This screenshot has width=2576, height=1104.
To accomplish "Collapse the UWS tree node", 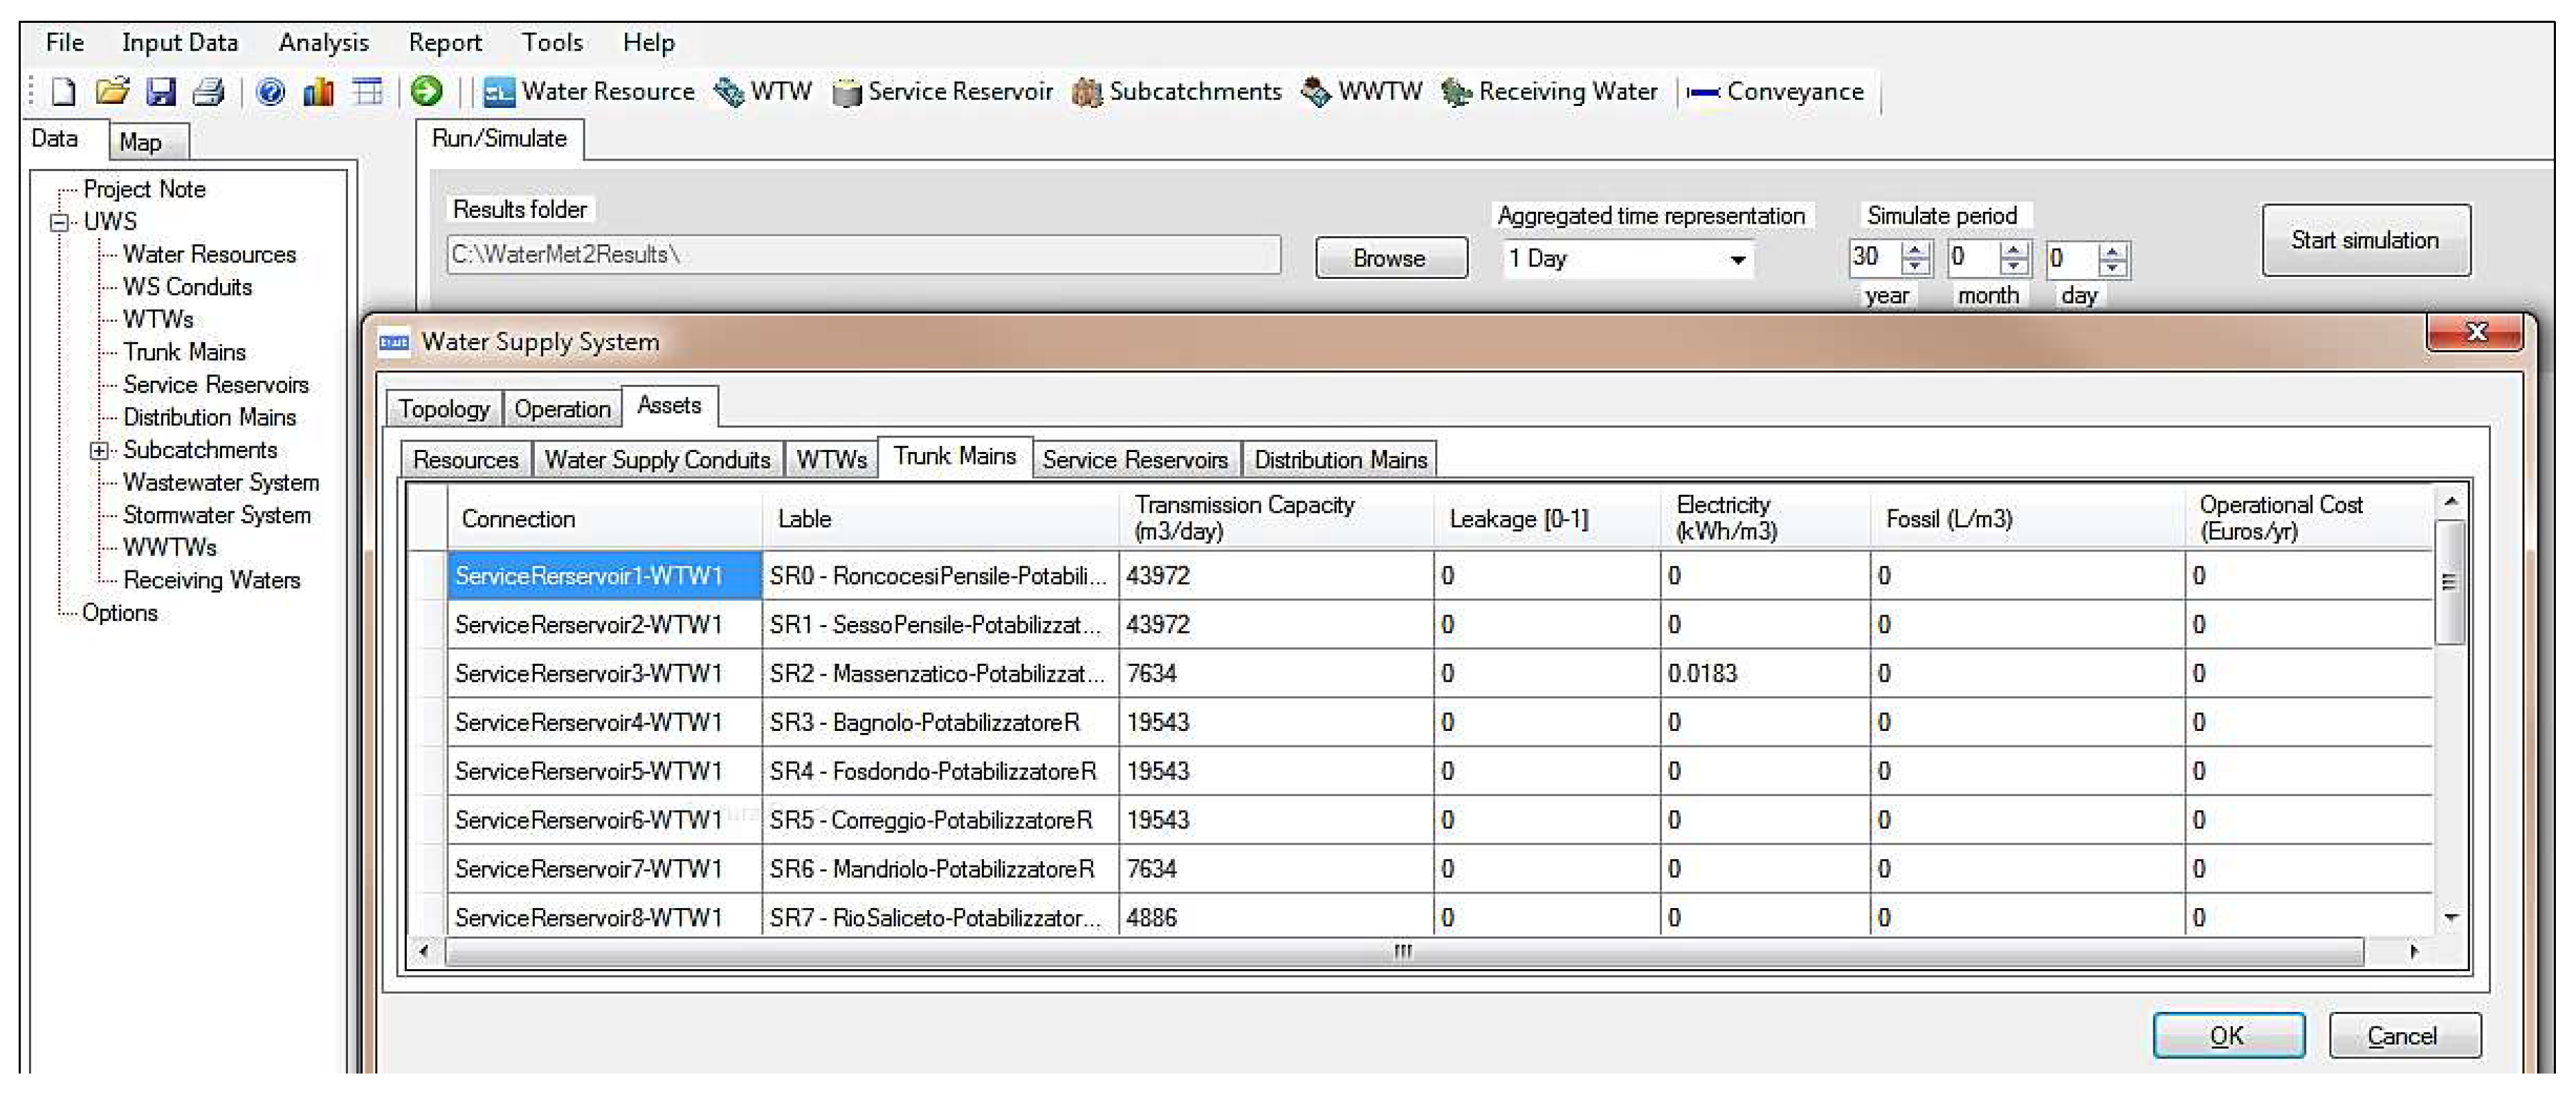I will 60,222.
